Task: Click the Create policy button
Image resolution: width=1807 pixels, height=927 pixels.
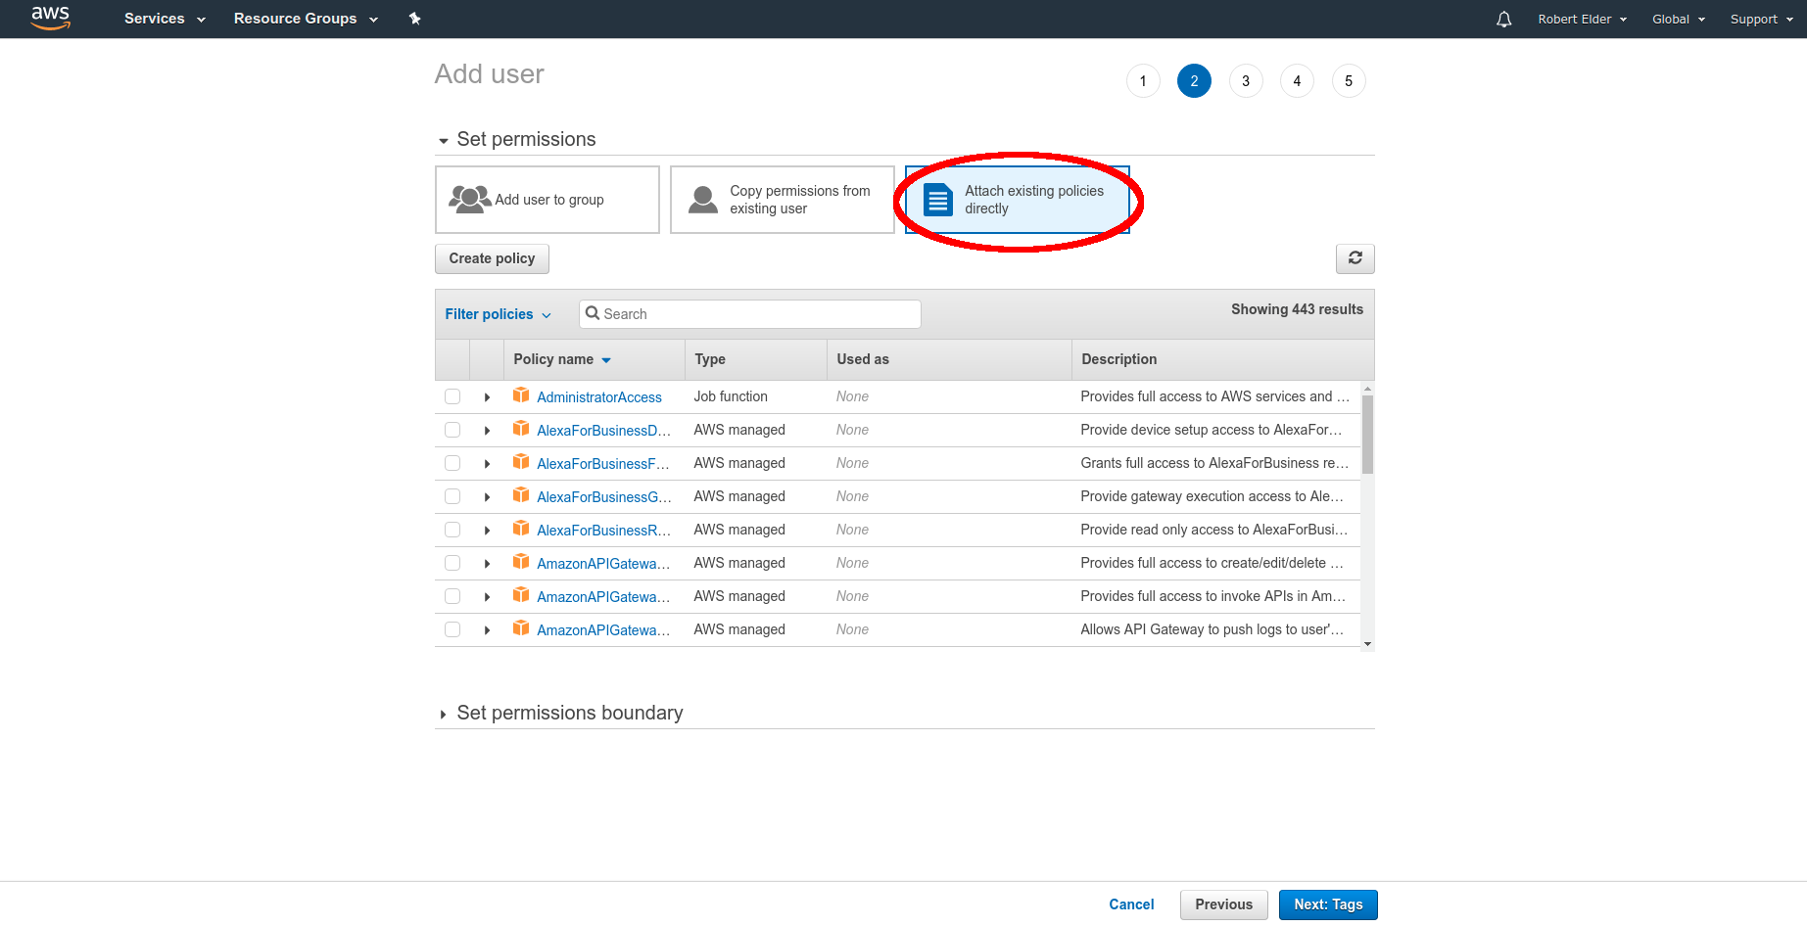Action: 492,258
